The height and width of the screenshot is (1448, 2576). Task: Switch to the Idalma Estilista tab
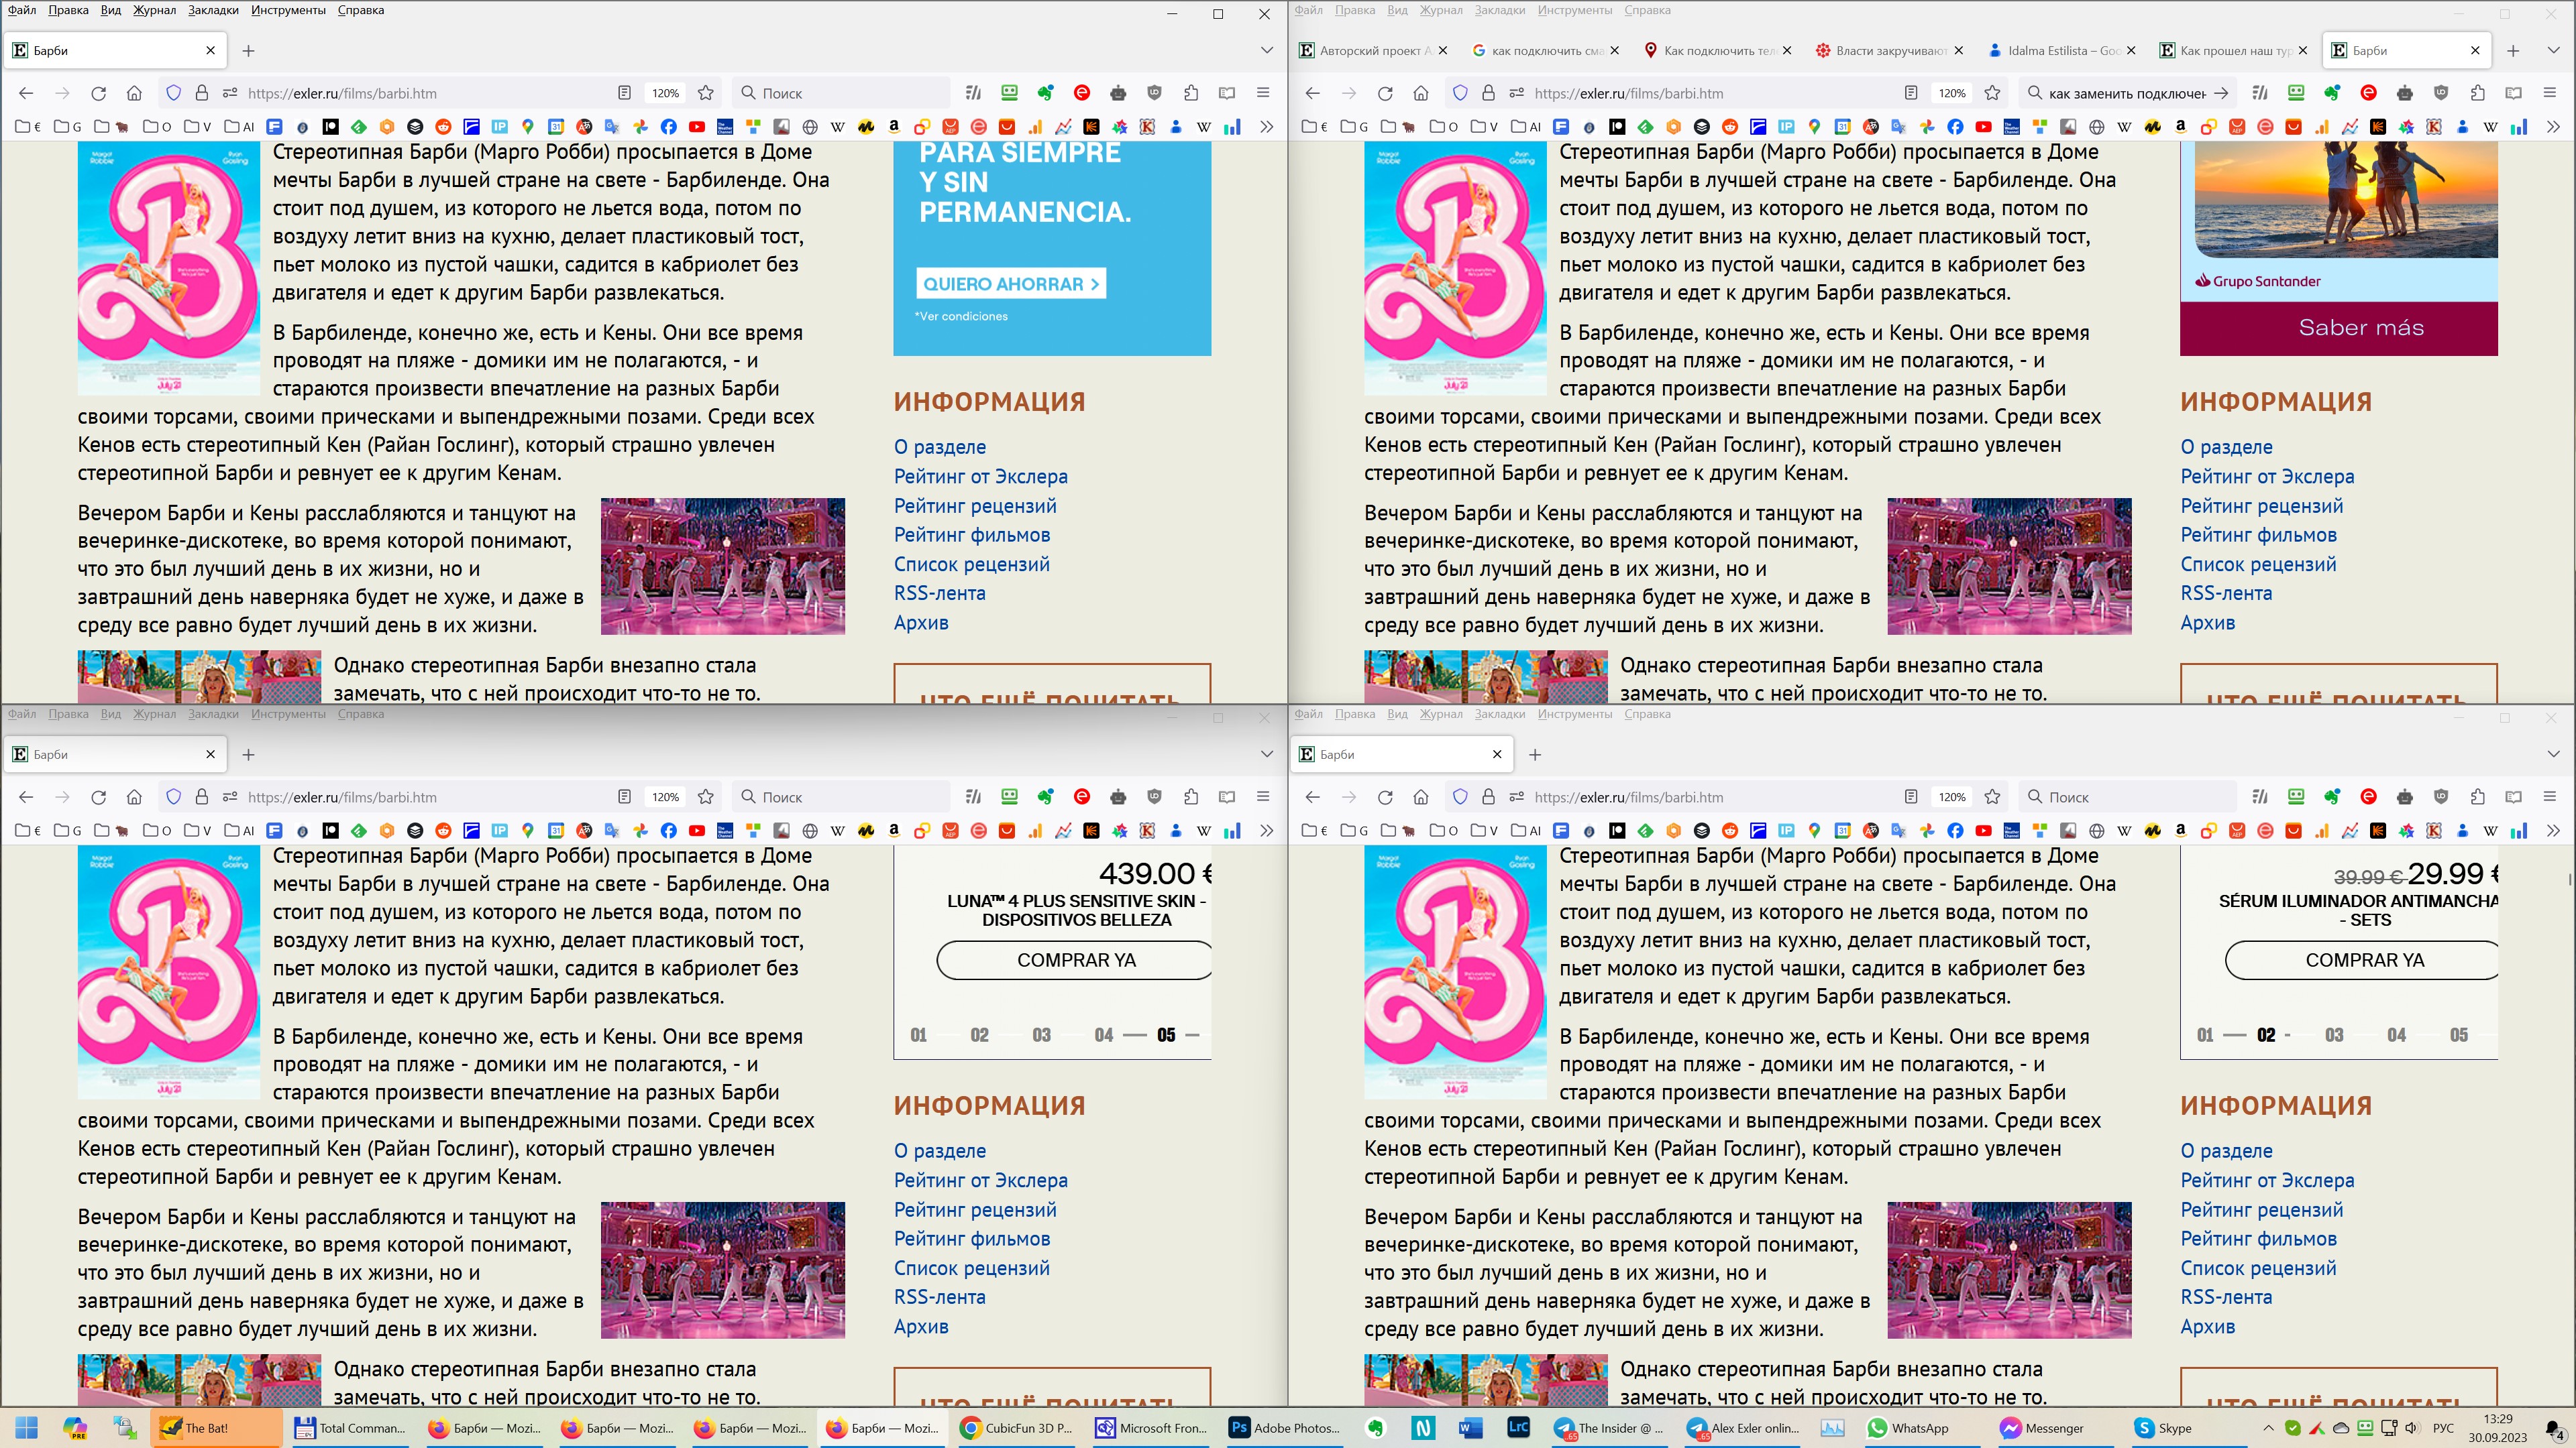click(x=2060, y=50)
